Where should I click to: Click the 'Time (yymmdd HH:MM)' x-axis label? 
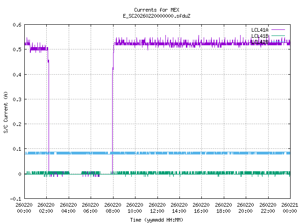pyautogui.click(x=157, y=219)
